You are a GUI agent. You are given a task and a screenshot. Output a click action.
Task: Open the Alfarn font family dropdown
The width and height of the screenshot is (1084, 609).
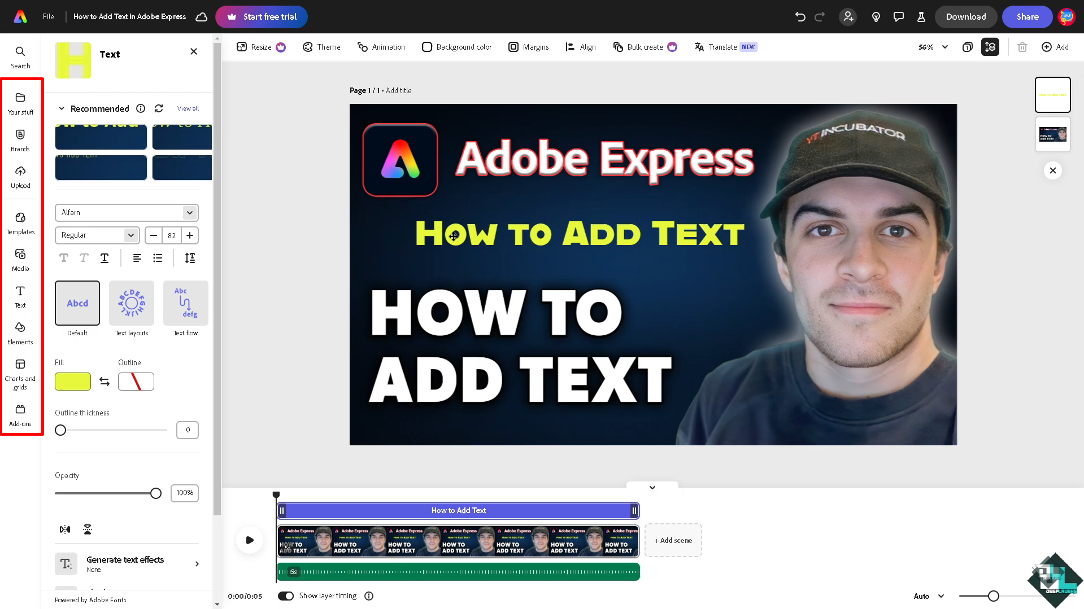click(x=126, y=212)
